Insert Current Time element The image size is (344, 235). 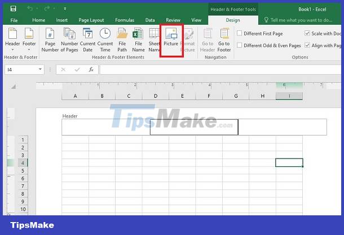[x=105, y=40]
